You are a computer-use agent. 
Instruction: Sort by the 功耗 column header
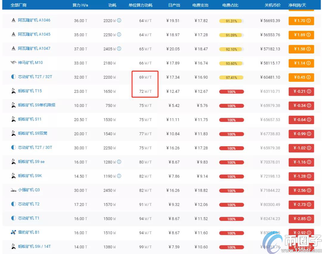(x=112, y=5)
